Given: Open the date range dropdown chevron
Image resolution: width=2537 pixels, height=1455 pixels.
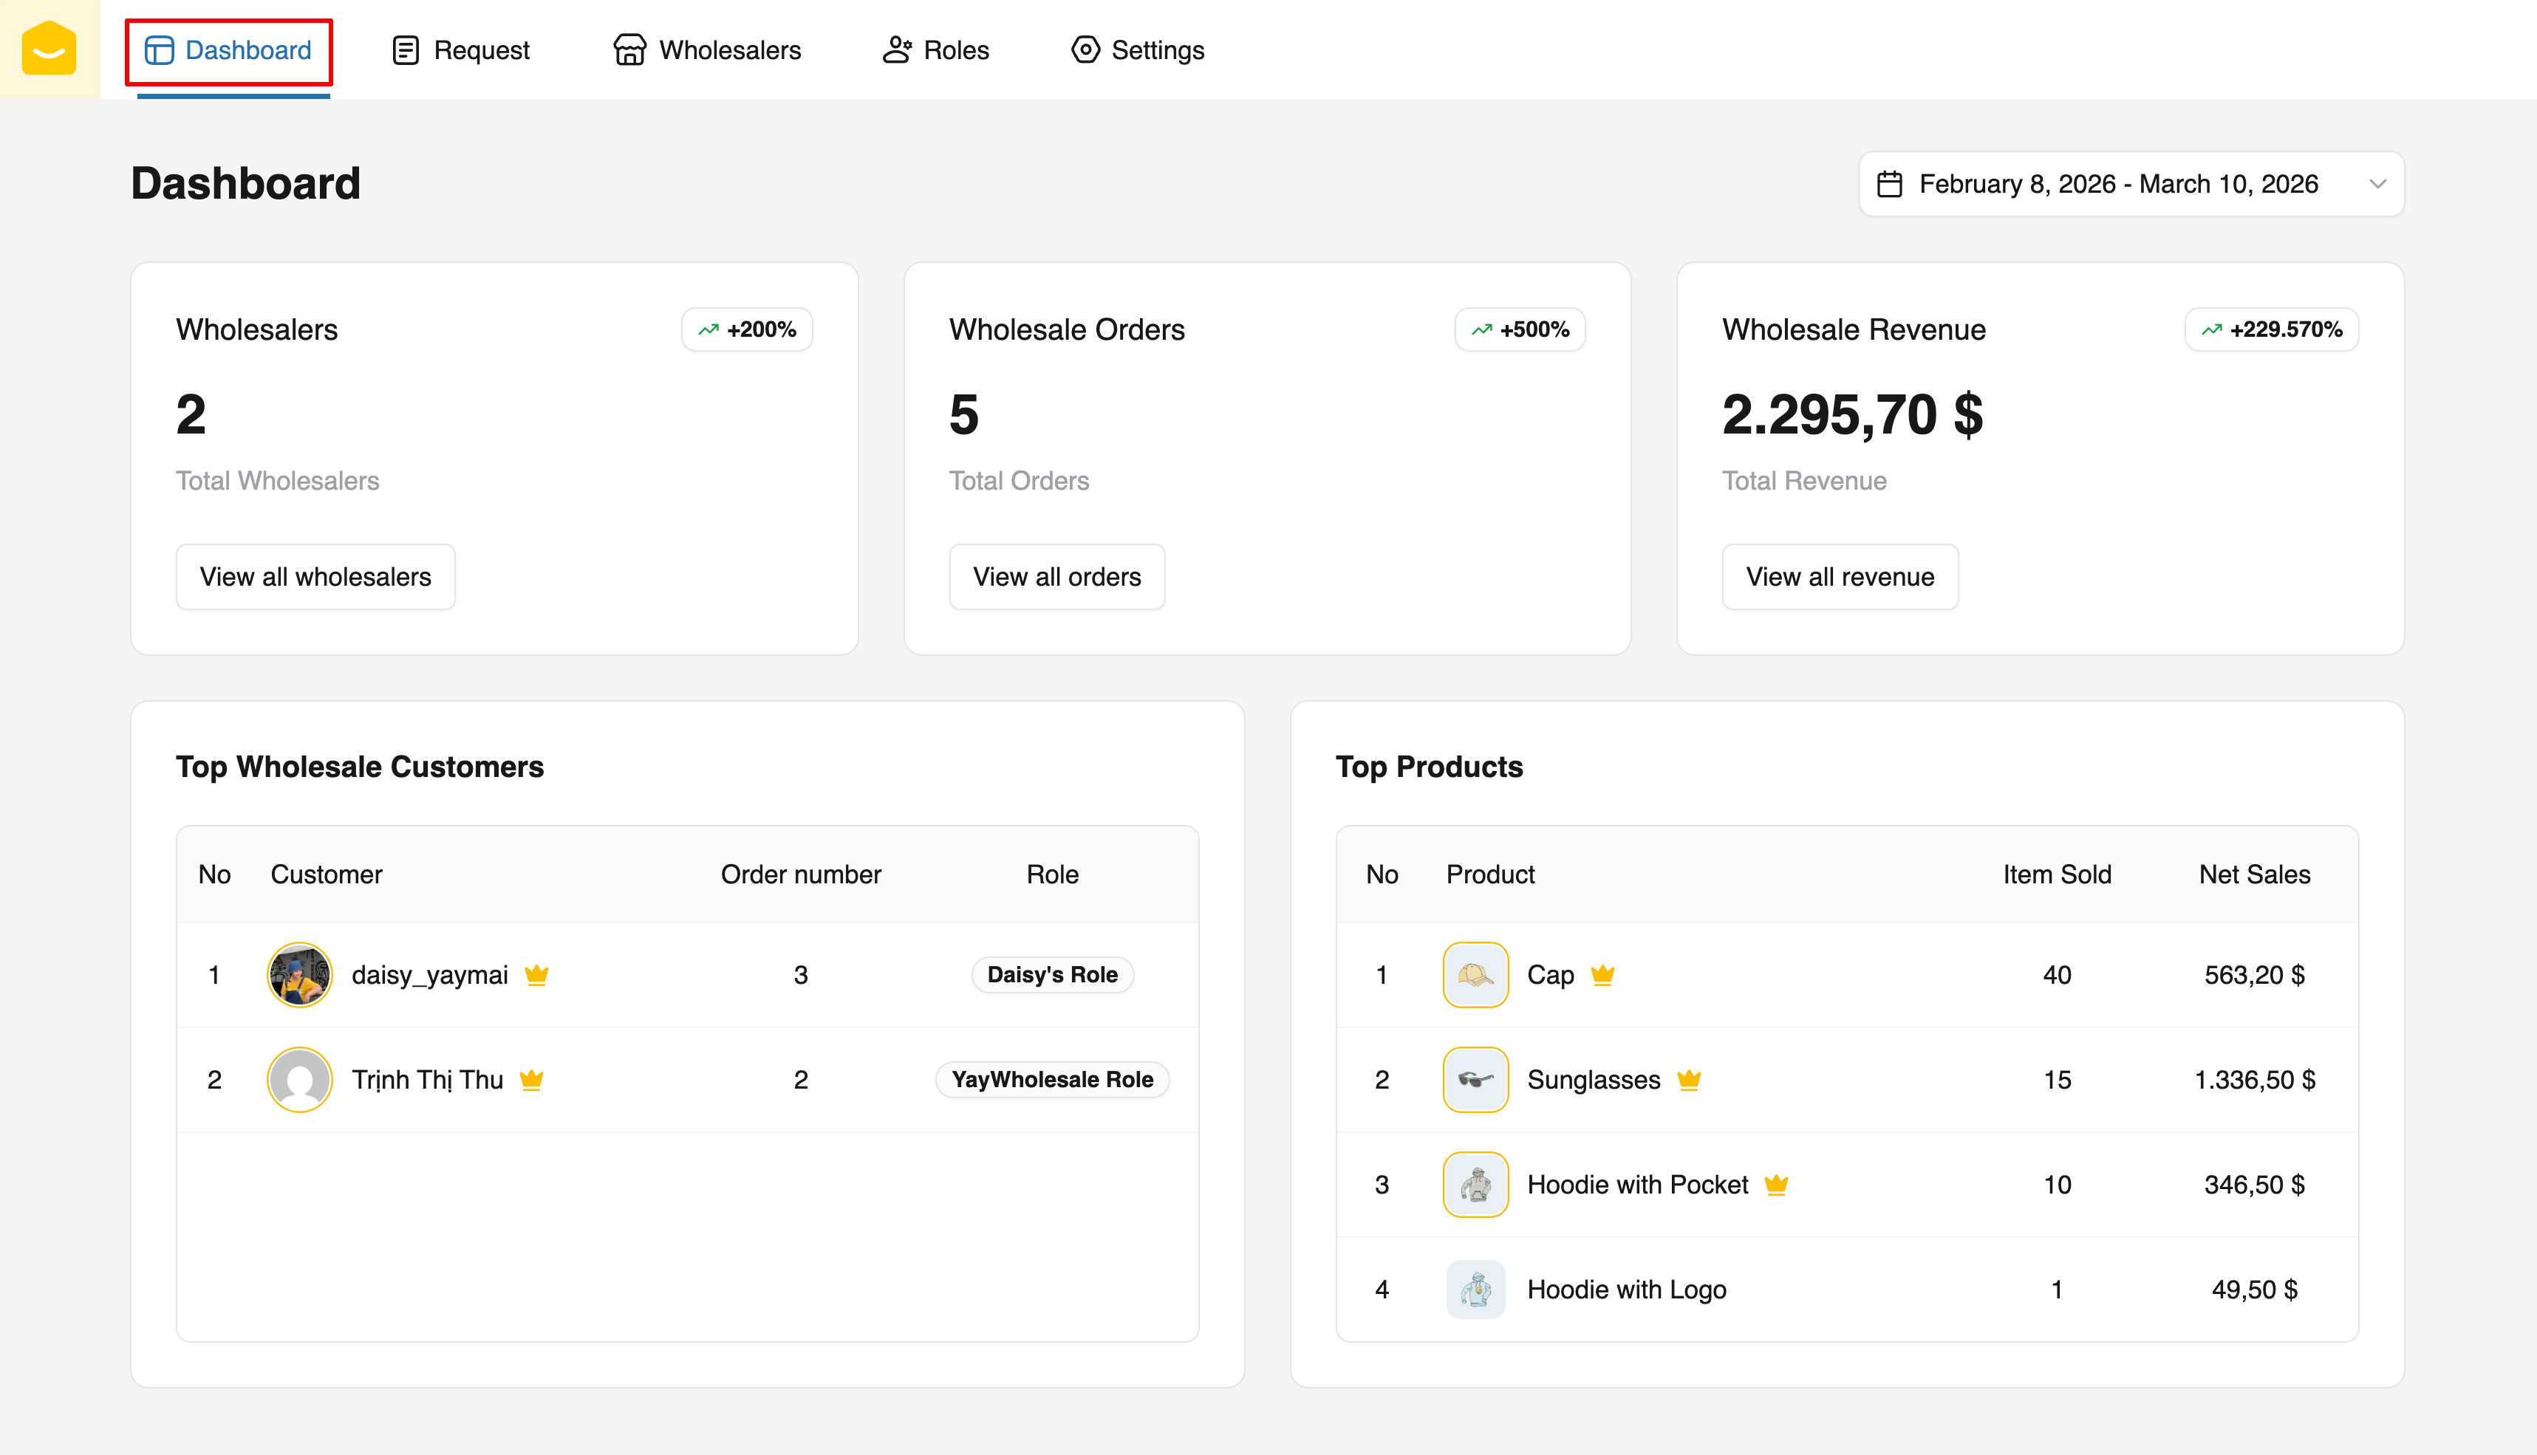Looking at the screenshot, I should tap(2377, 184).
